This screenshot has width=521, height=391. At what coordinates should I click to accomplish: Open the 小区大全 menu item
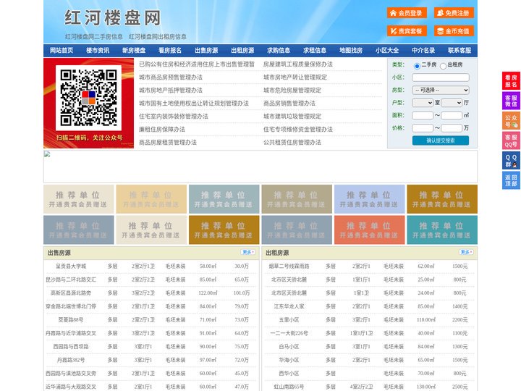[387, 51]
